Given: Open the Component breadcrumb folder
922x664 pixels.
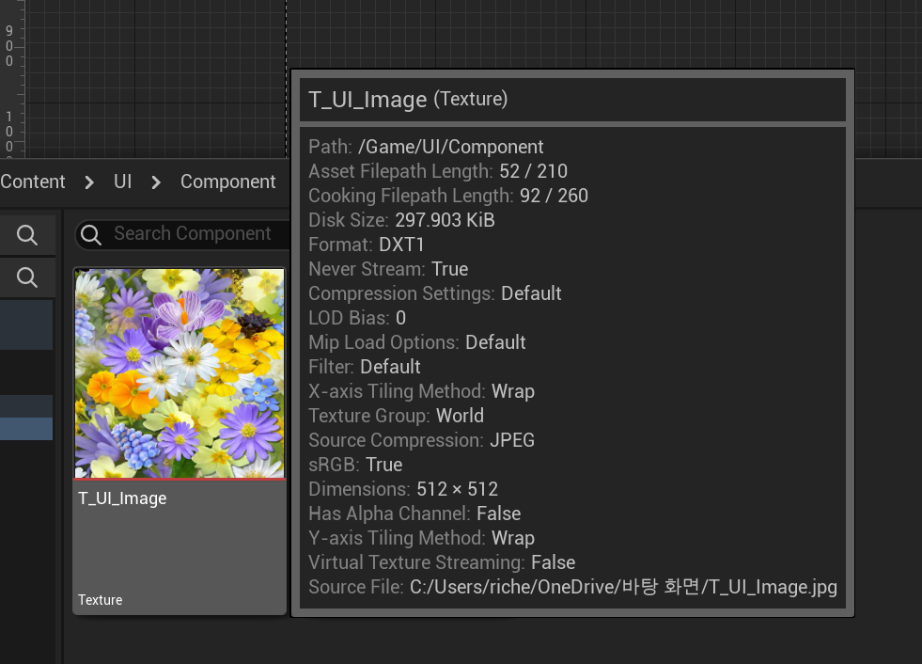Looking at the screenshot, I should tap(228, 182).
